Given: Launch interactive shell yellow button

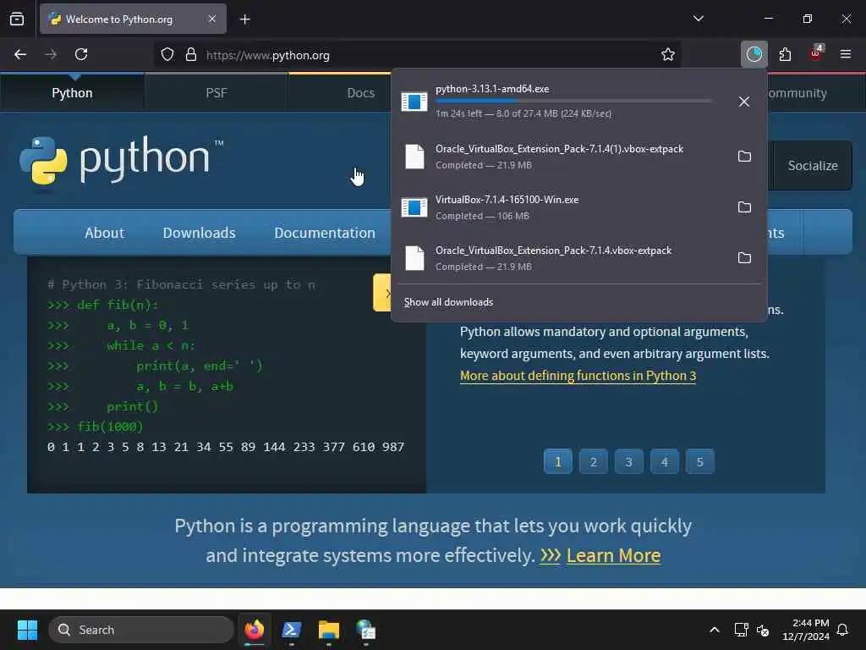Looking at the screenshot, I should pyautogui.click(x=382, y=292).
